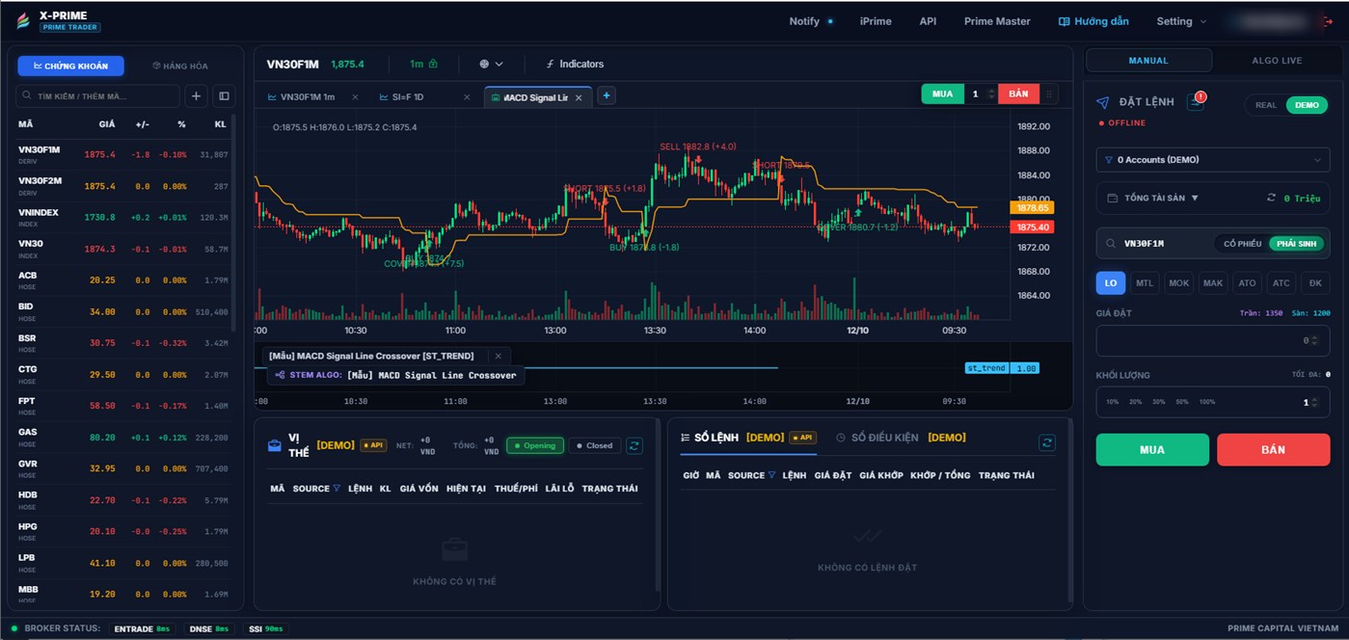This screenshot has width=1349, height=640.
Task: Close the MACD Signal Line chart tab
Action: [580, 97]
